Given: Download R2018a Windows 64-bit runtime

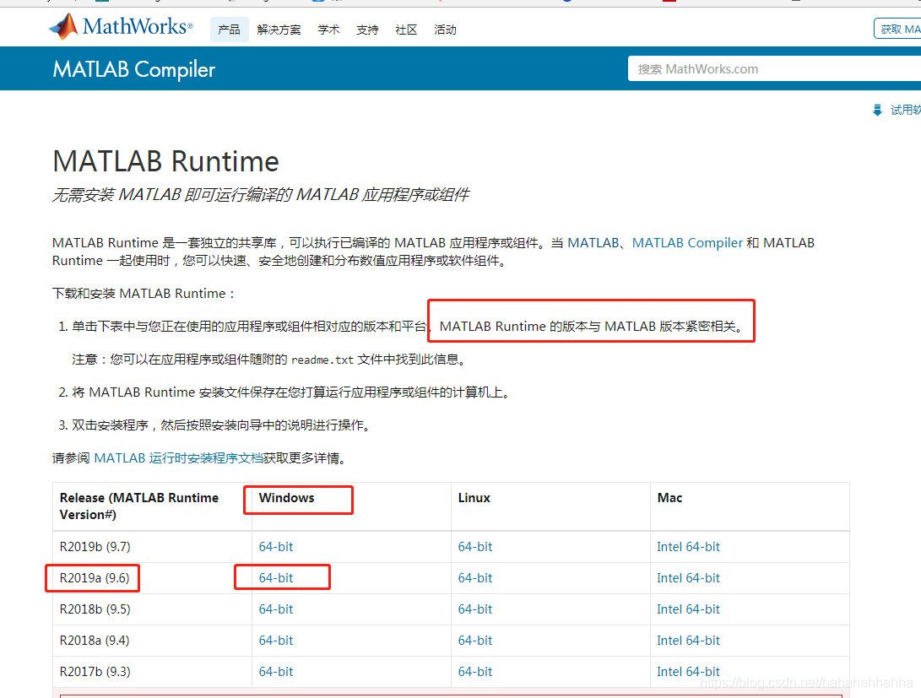Looking at the screenshot, I should coord(275,640).
